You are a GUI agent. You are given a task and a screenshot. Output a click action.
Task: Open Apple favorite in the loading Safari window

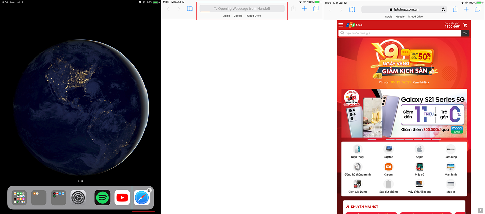coord(227,16)
